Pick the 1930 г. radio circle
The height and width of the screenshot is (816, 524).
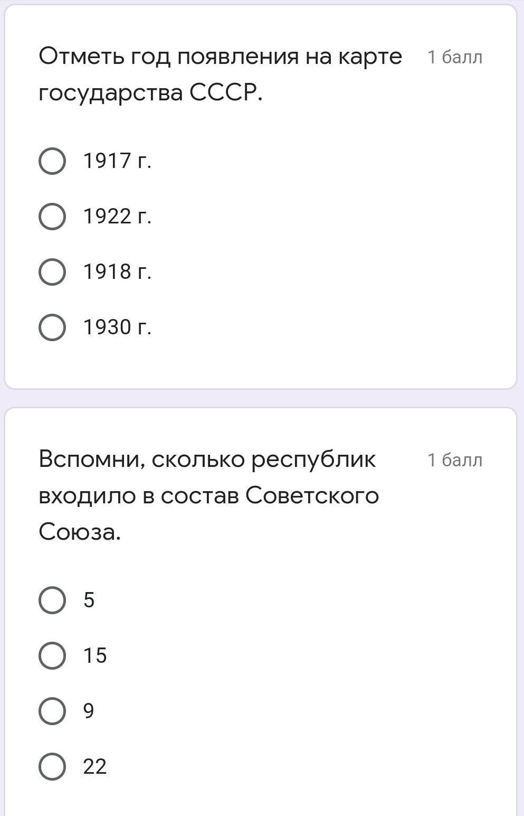(x=52, y=327)
